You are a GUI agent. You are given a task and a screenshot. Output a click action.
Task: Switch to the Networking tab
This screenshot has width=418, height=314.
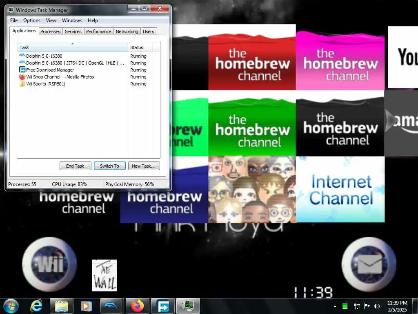pos(127,31)
